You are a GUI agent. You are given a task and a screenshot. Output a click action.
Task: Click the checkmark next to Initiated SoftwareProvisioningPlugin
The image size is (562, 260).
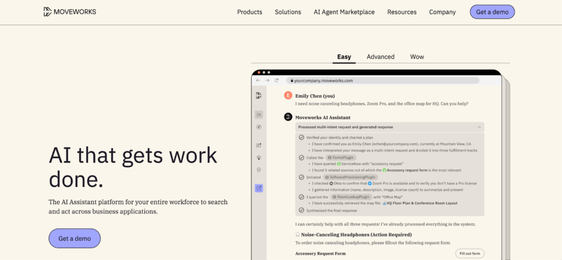pyautogui.click(x=301, y=177)
